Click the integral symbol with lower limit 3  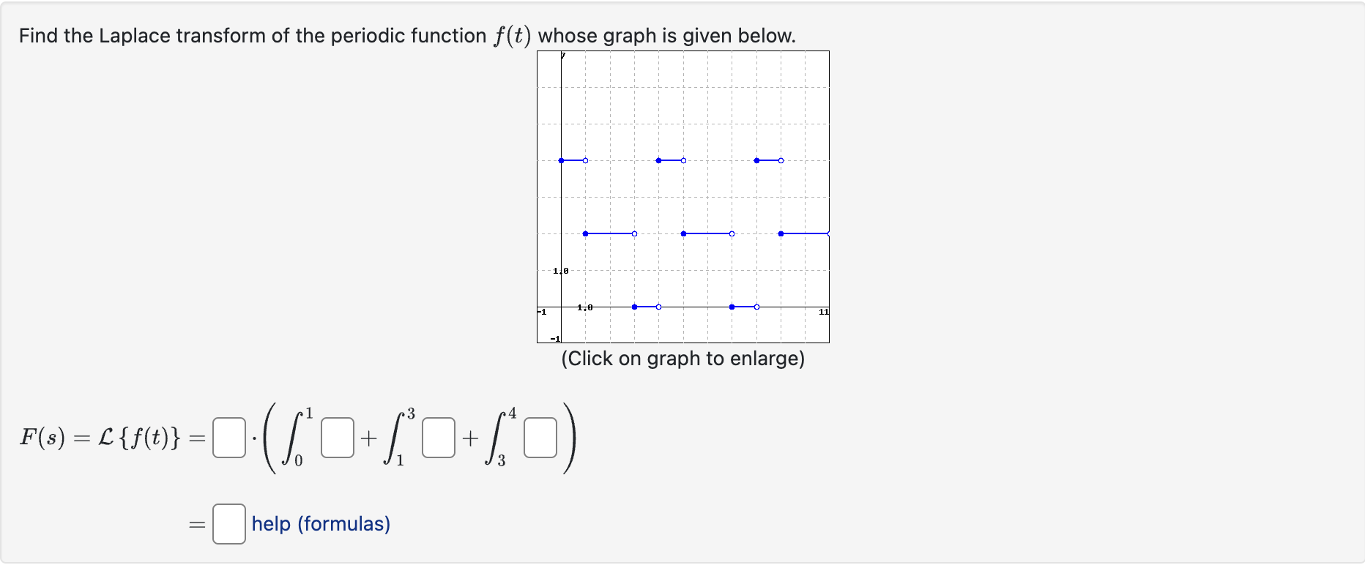496,438
